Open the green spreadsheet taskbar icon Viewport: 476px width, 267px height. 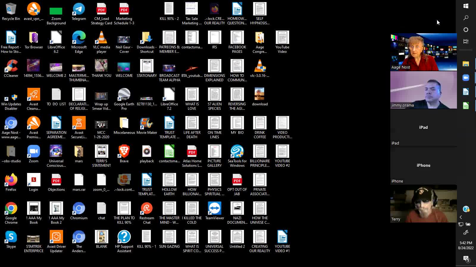click(466, 106)
